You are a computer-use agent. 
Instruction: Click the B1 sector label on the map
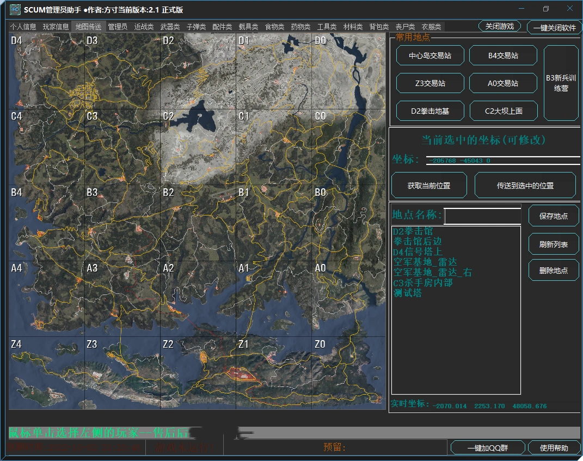[x=244, y=192]
